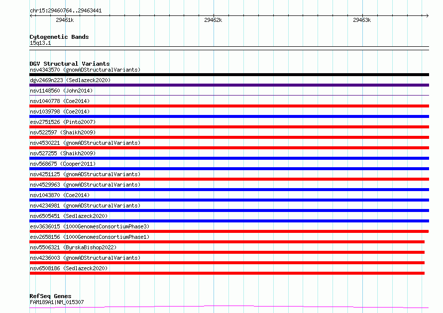443x313 pixels.
Task: Click the red nsv522597 variant bar
Action: tap(229, 137)
